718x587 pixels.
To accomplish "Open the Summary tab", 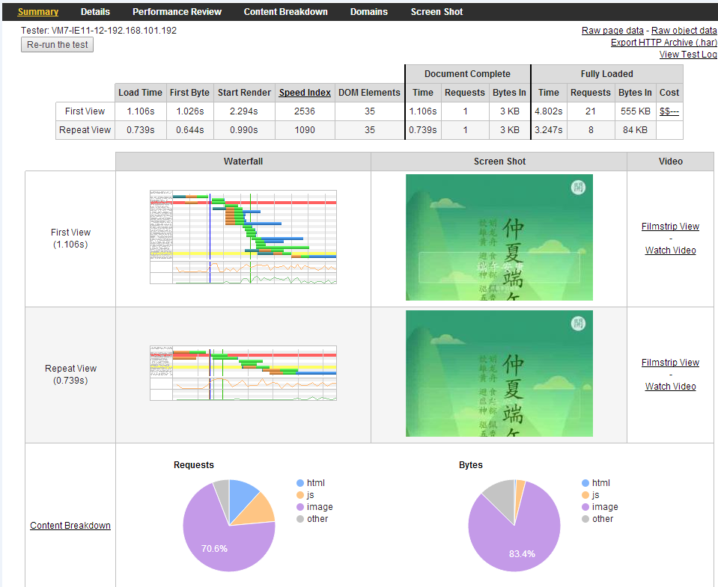I will coord(38,12).
